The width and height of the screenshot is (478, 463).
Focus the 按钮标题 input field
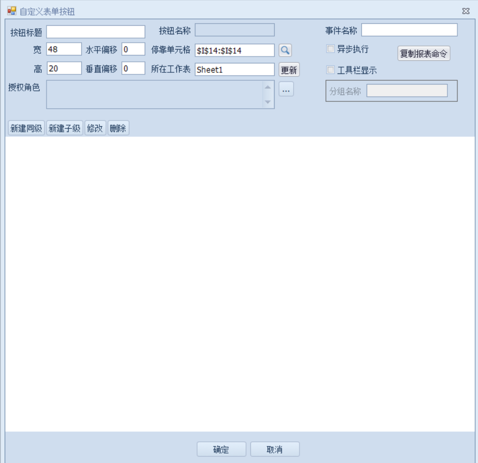(96, 32)
